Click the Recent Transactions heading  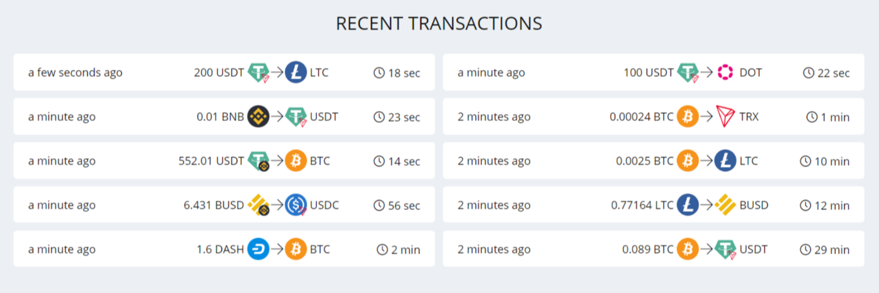pyautogui.click(x=439, y=23)
